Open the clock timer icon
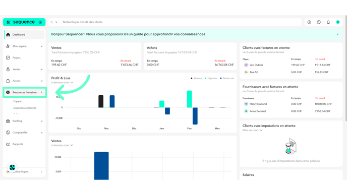Image resolution: width=347 pixels, height=195 pixels. coord(319,22)
